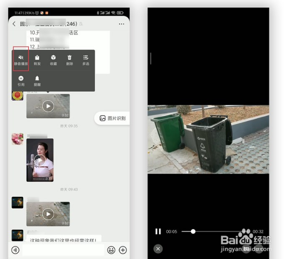Tap the 昨天 09:43 timestamp
Viewport: 288px width, 259px height.
pyautogui.click(x=69, y=189)
